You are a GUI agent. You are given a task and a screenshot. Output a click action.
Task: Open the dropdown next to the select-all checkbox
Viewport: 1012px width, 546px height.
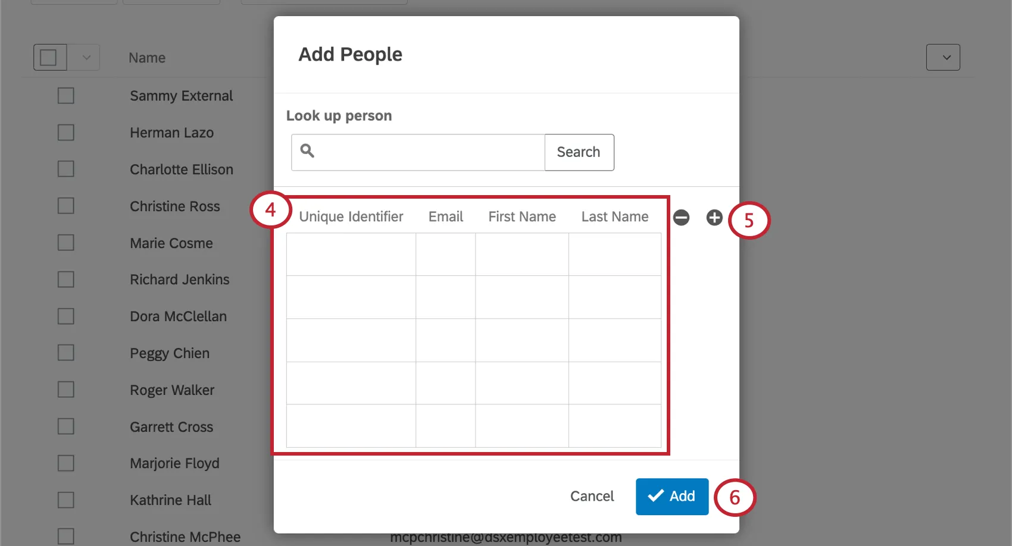(85, 57)
